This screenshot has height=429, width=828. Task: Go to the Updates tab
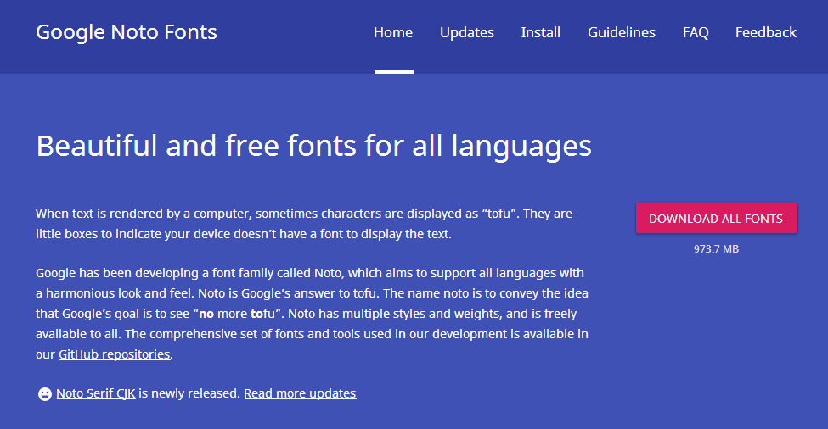467,33
